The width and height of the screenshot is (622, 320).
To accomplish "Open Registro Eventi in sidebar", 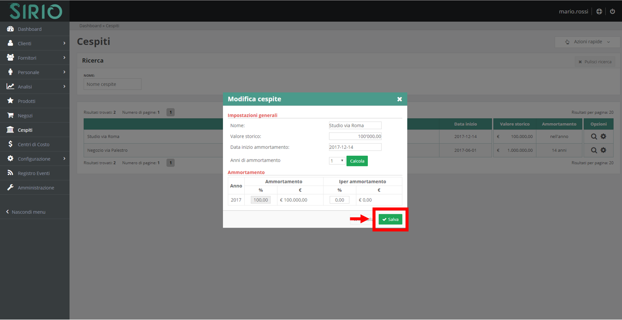I will point(33,173).
